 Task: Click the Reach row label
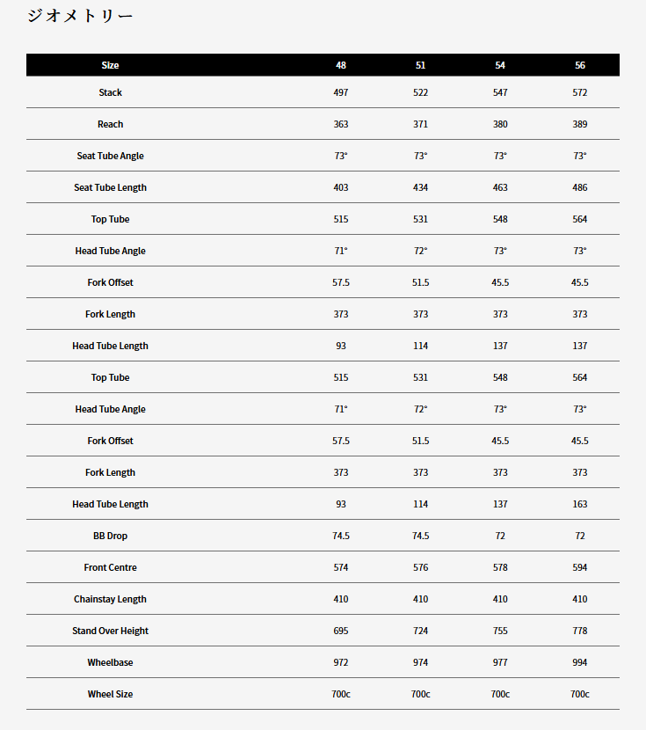click(x=110, y=124)
